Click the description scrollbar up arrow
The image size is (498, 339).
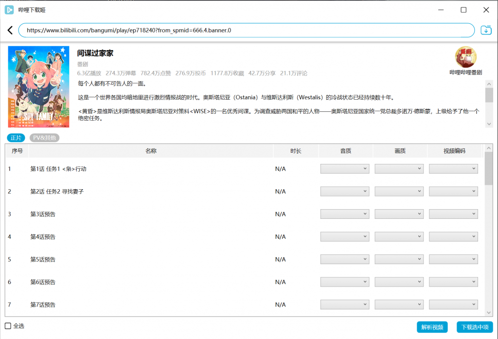[489, 84]
